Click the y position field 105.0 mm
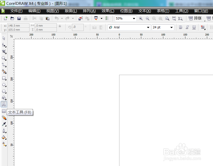This screenshot has height=166, width=213. tap(18, 30)
